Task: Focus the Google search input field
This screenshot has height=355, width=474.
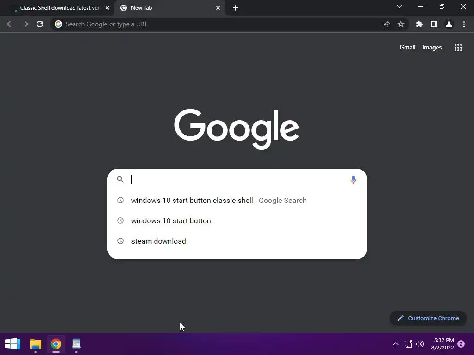Action: coord(237,179)
